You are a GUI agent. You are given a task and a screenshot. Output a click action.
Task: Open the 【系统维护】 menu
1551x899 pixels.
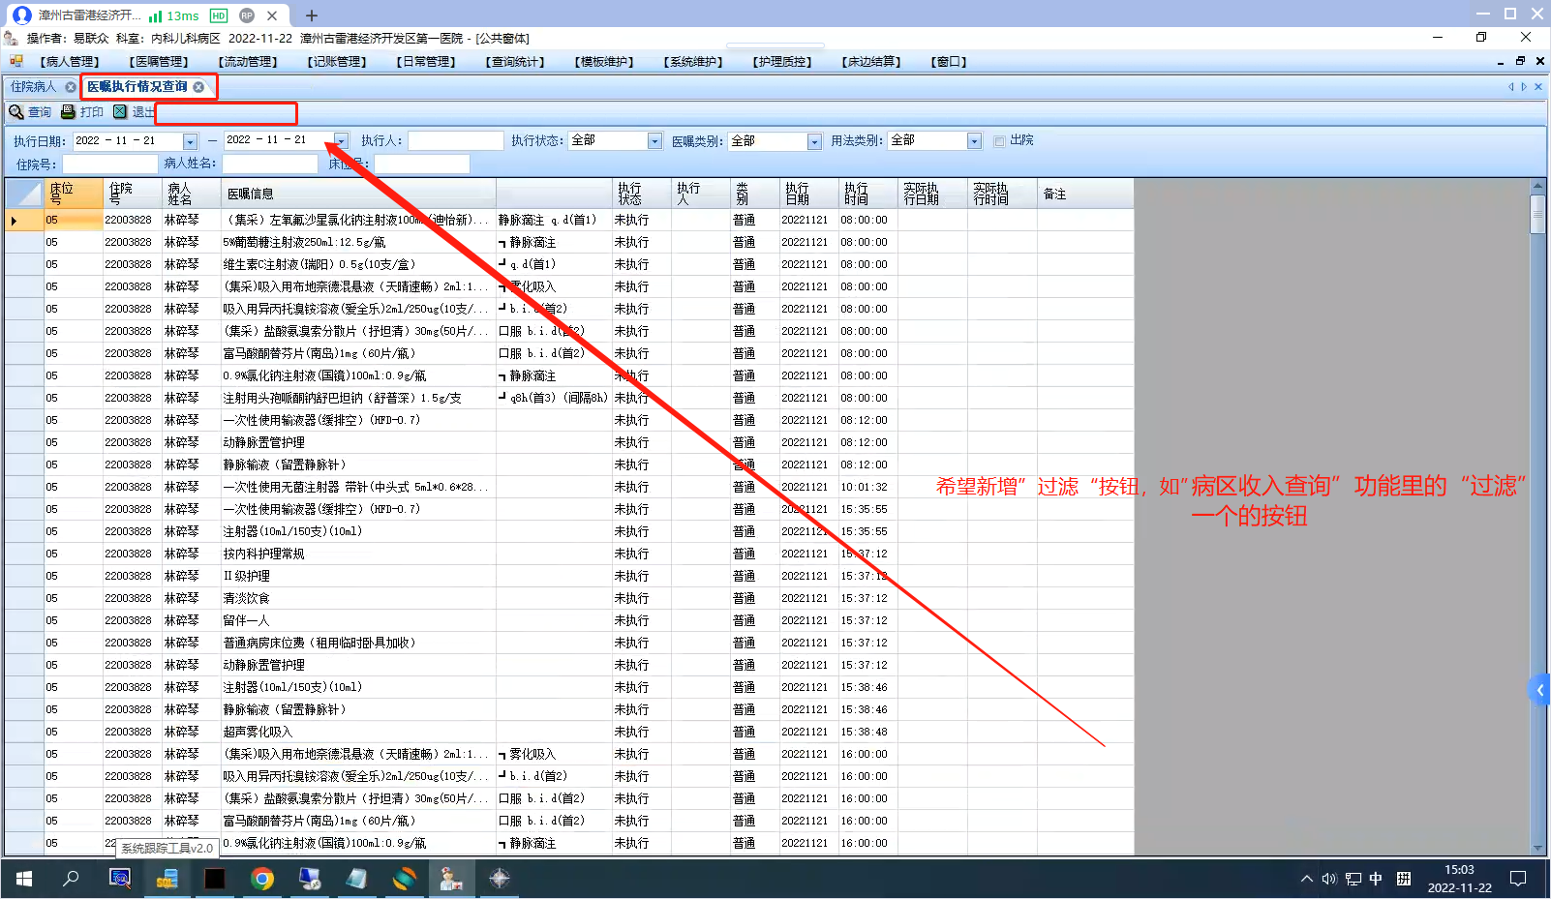[693, 62]
